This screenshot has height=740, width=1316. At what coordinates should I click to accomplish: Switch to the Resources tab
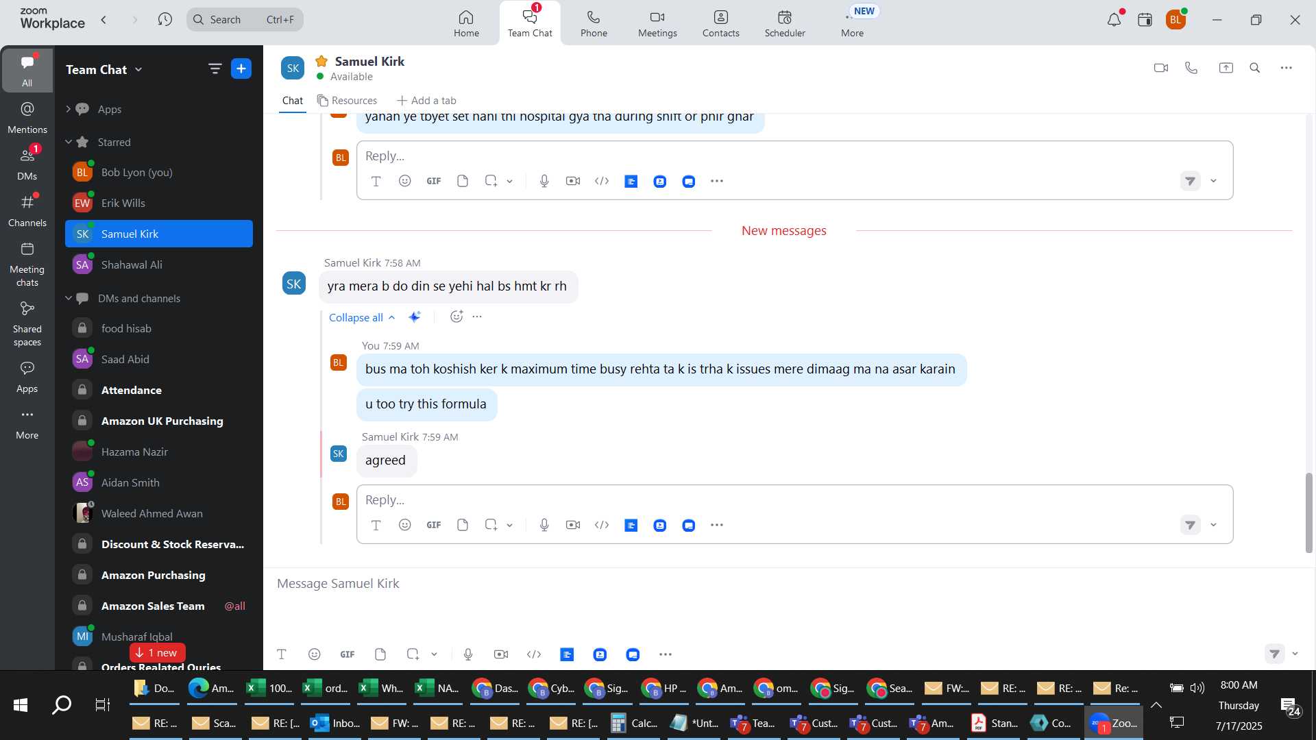pos(347,101)
